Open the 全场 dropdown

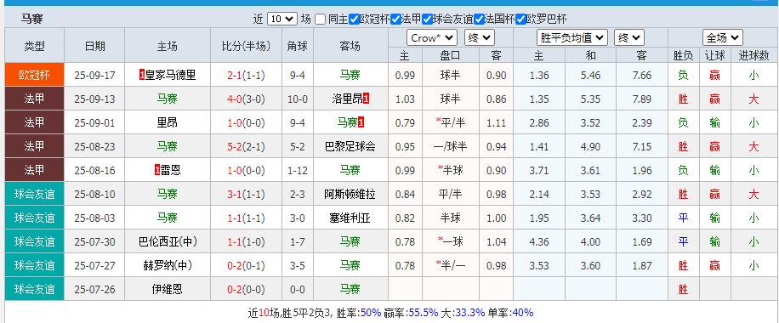pyautogui.click(x=723, y=37)
